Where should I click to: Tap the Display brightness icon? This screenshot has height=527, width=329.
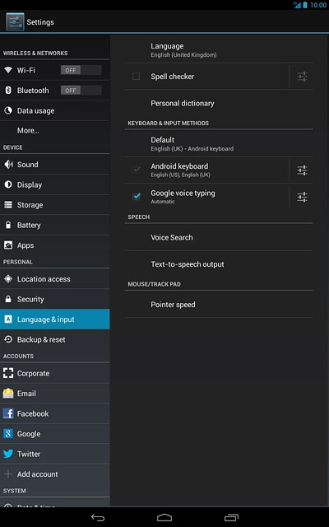tap(8, 184)
